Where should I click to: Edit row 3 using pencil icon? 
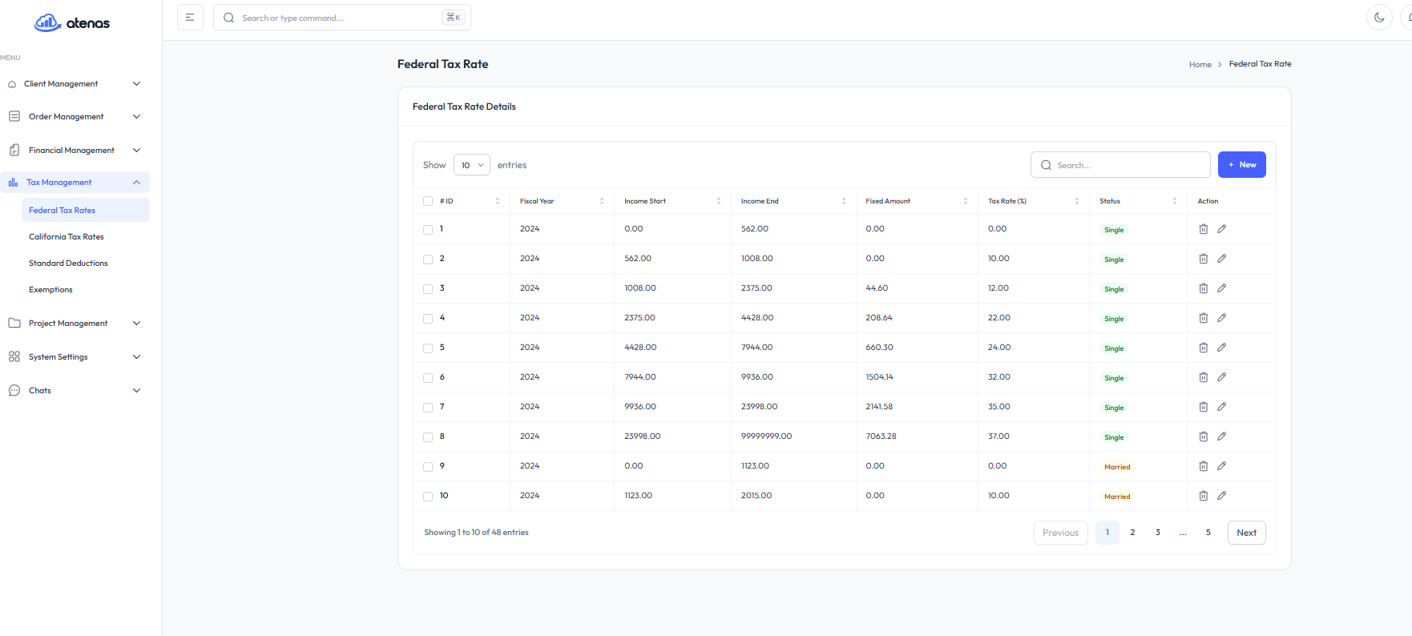coord(1221,288)
